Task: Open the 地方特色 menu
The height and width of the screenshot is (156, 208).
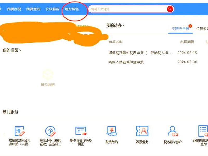Action: click(x=72, y=9)
